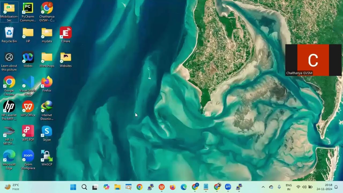
Task: Show hidden system tray icons
Action: [x=263, y=187]
